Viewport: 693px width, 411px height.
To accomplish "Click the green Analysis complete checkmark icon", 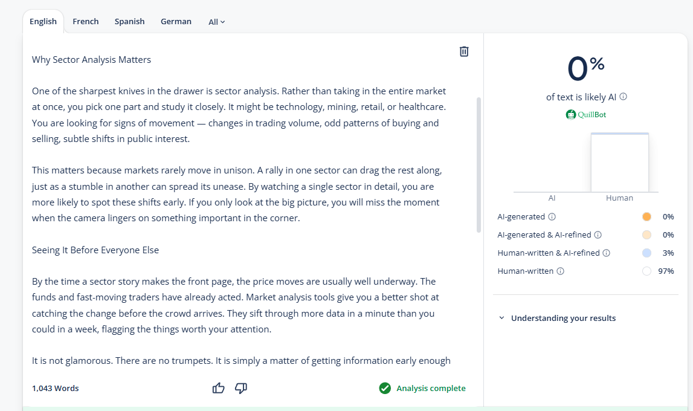I will click(x=385, y=388).
